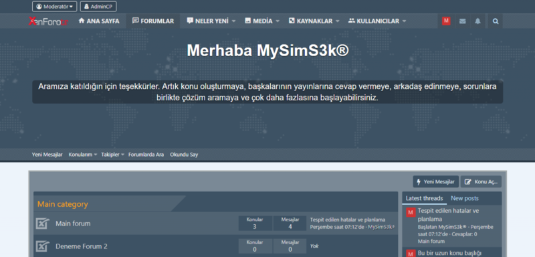Click MySimS3k® author in Main forum row
Image resolution: width=535 pixels, height=257 pixels.
click(x=381, y=227)
